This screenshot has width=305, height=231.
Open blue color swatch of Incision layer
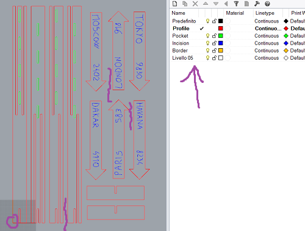click(x=221, y=43)
